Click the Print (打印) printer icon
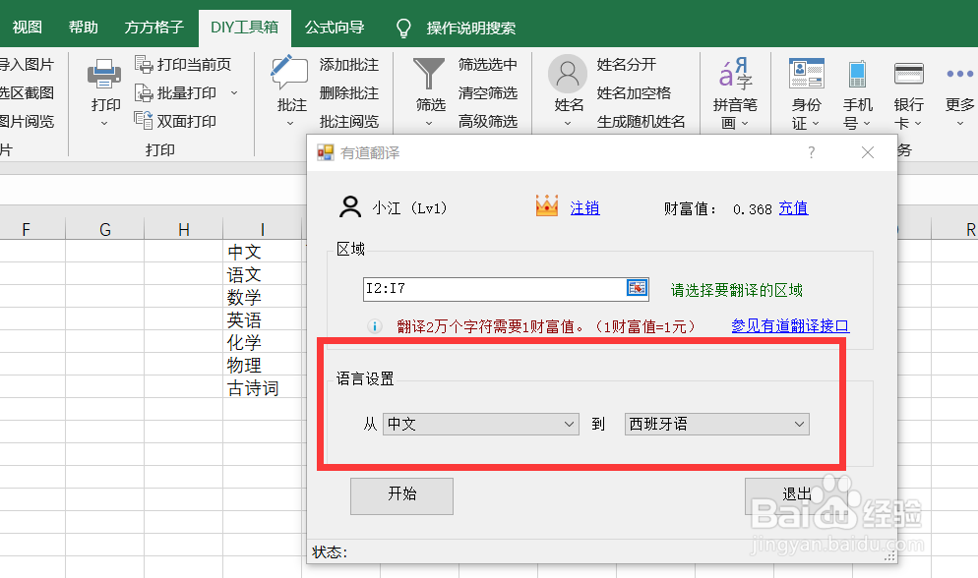 tap(104, 74)
